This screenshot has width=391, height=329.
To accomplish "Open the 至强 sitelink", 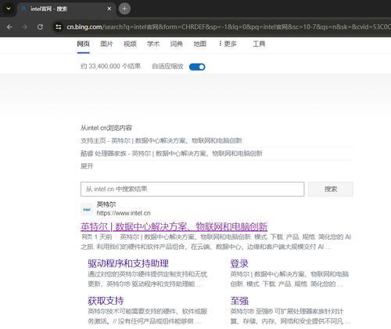I will pos(239,301).
